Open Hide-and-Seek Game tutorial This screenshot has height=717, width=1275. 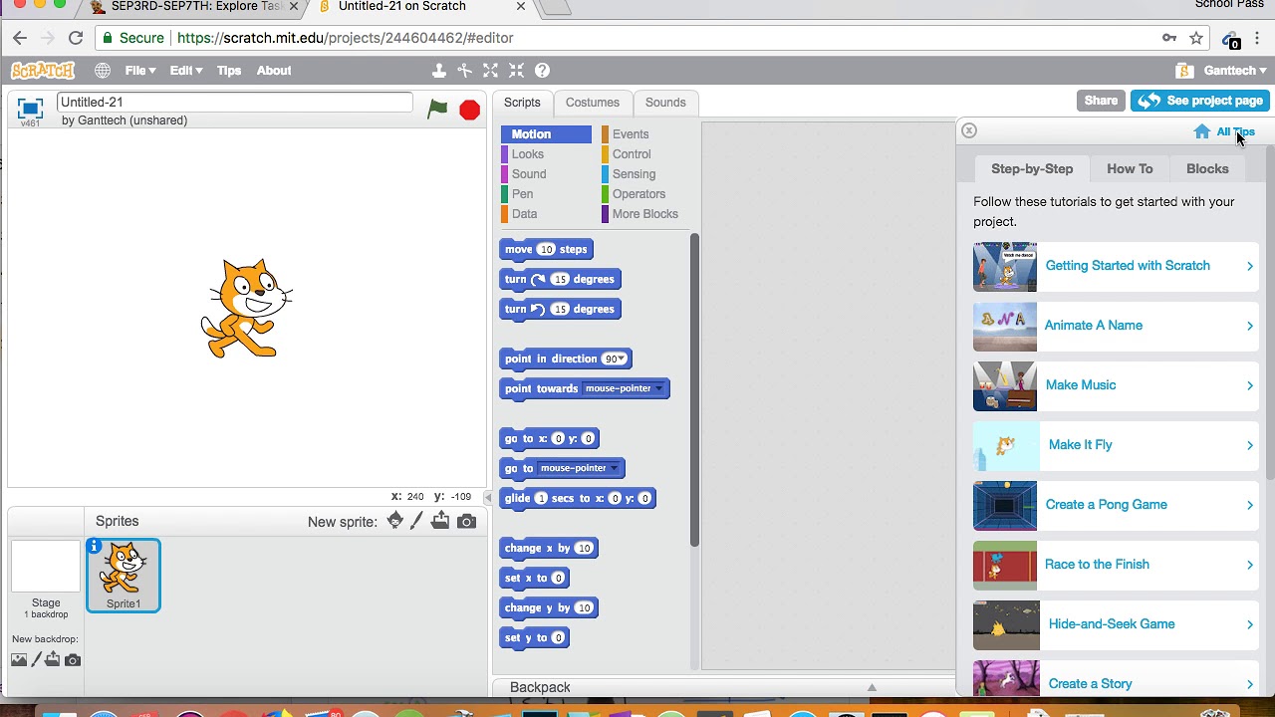(1116, 624)
